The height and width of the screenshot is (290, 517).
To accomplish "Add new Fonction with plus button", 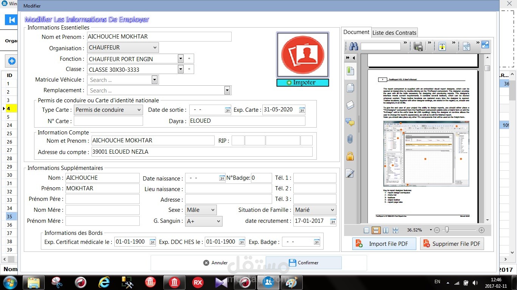I will coord(189,59).
